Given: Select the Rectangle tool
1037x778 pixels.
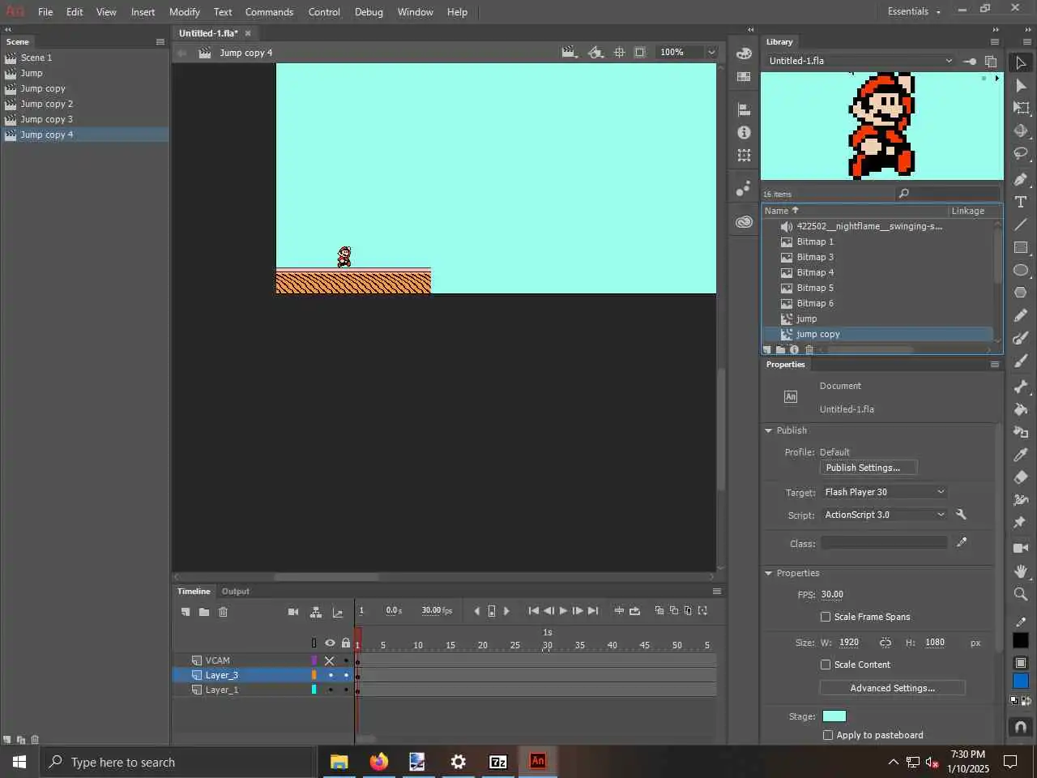Looking at the screenshot, I should [1021, 247].
